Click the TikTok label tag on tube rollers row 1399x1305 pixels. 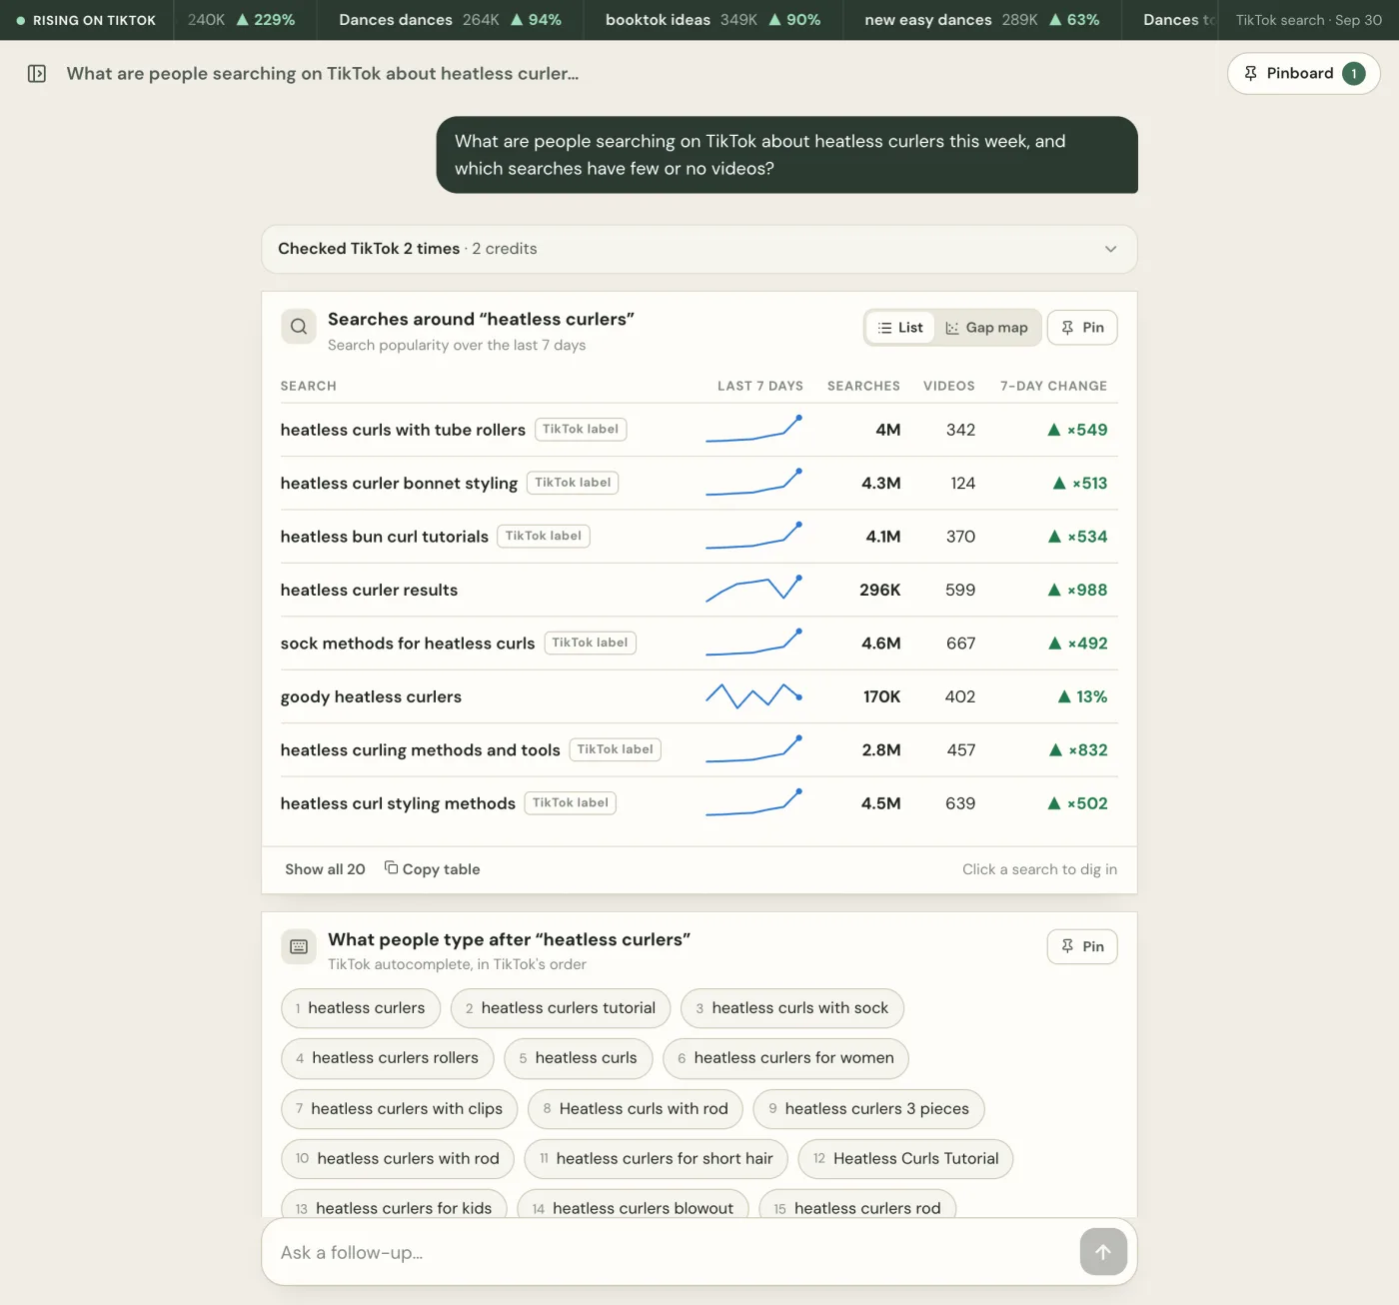click(581, 429)
